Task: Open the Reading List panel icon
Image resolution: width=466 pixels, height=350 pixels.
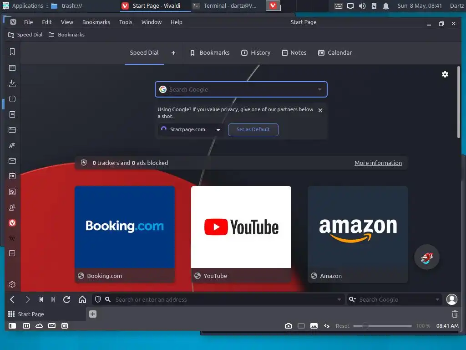Action: (12, 68)
